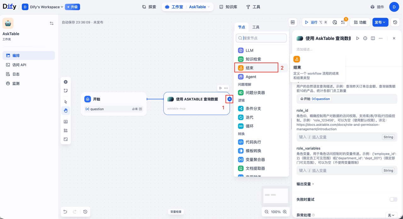Click the 运行 run button
Image resolution: width=403 pixels, height=219 pixels.
click(x=312, y=22)
